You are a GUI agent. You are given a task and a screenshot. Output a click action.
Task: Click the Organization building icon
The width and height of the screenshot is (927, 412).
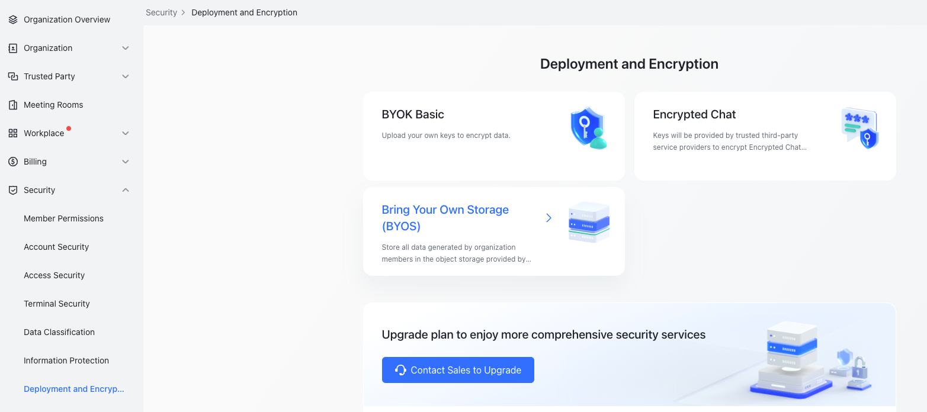click(12, 48)
